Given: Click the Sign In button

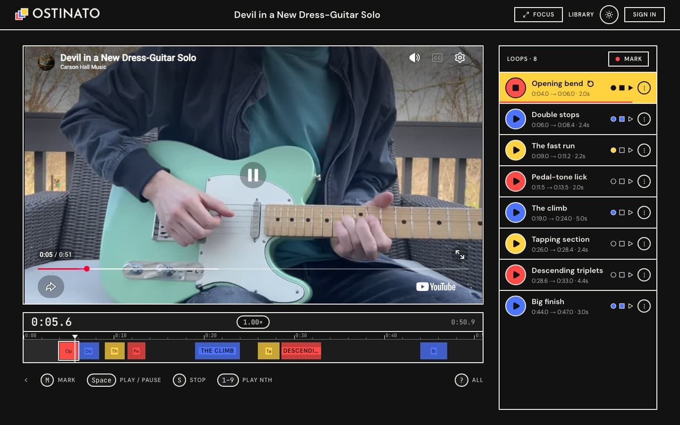Looking at the screenshot, I should (x=644, y=15).
